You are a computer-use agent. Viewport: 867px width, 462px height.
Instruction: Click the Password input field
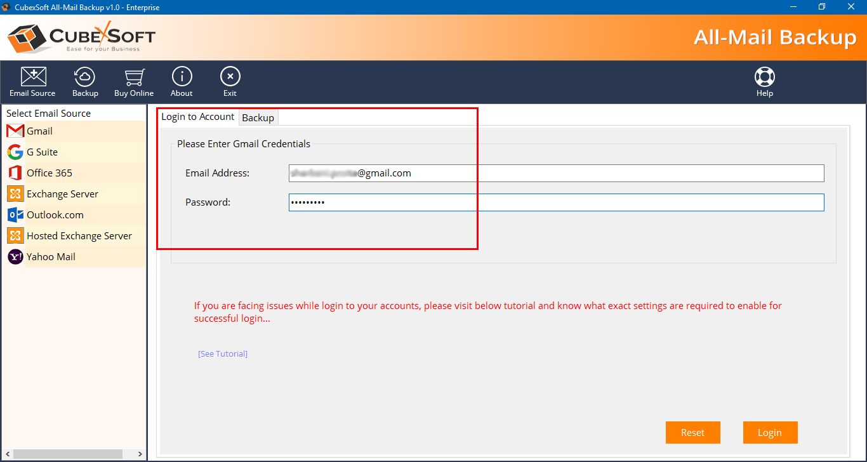pos(555,202)
